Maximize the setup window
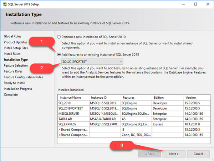 coord(195,4)
